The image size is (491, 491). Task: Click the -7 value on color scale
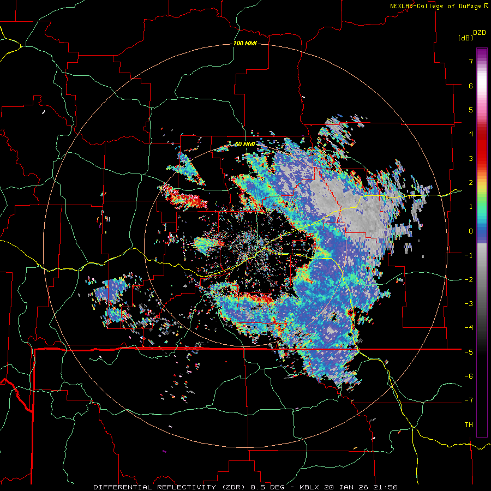pos(469,400)
